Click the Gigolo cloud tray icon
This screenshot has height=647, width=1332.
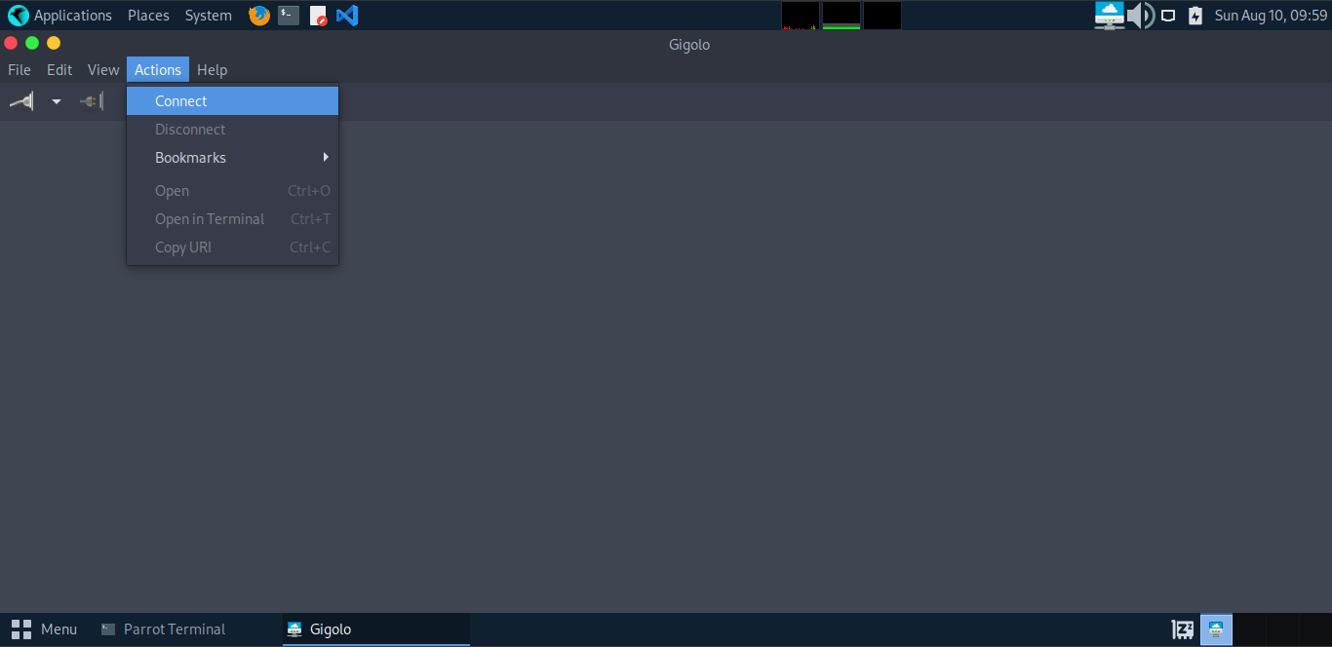(x=1109, y=16)
